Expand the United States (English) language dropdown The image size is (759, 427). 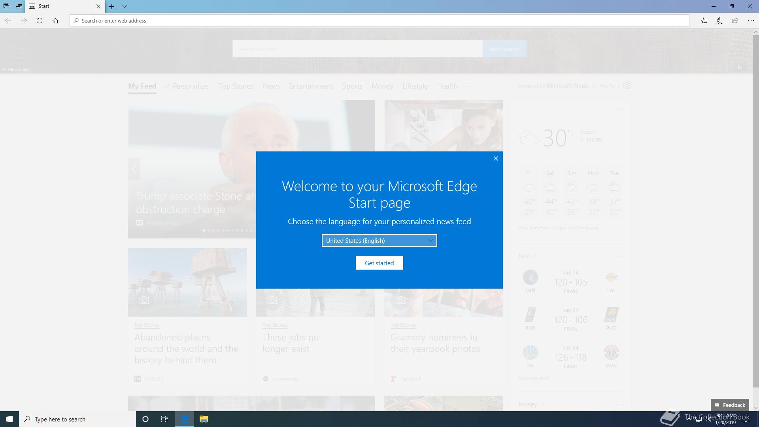point(379,240)
